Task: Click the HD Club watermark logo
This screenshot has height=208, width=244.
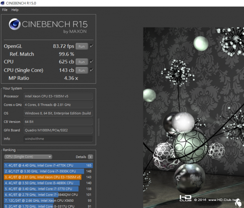Action: pos(186,198)
